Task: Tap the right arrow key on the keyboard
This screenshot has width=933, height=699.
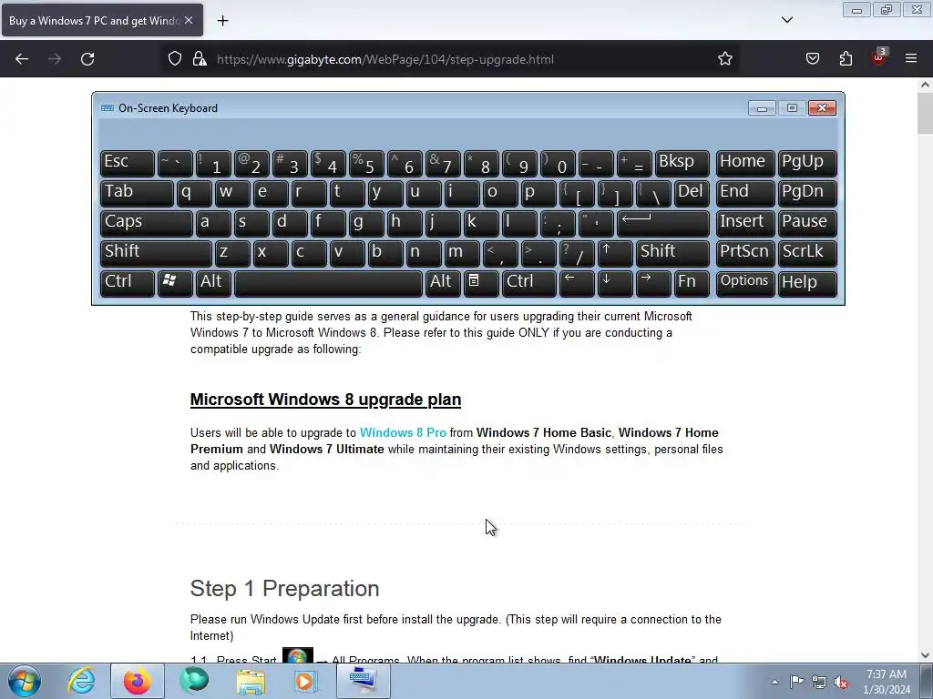Action: click(x=652, y=282)
